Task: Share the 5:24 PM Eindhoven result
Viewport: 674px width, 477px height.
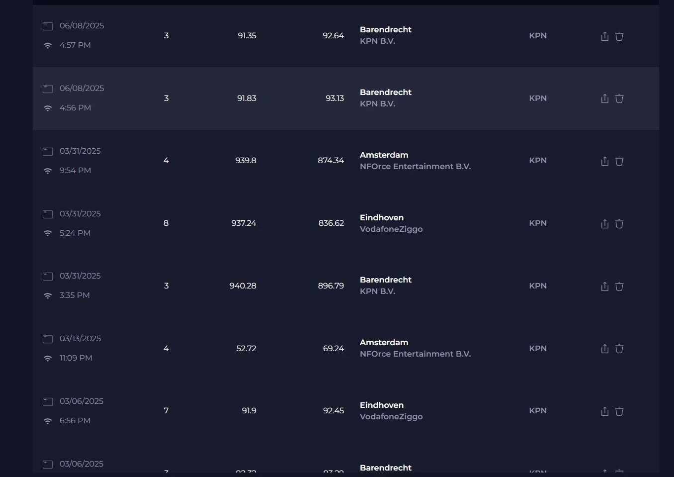Action: click(x=604, y=223)
